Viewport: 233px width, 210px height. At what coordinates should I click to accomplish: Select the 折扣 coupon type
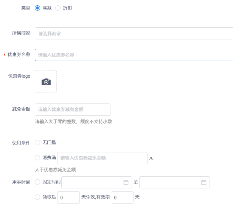(58, 8)
